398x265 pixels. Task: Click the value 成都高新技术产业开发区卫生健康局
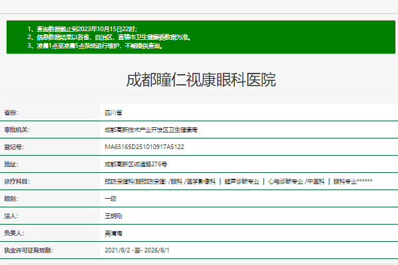[x=151, y=130]
